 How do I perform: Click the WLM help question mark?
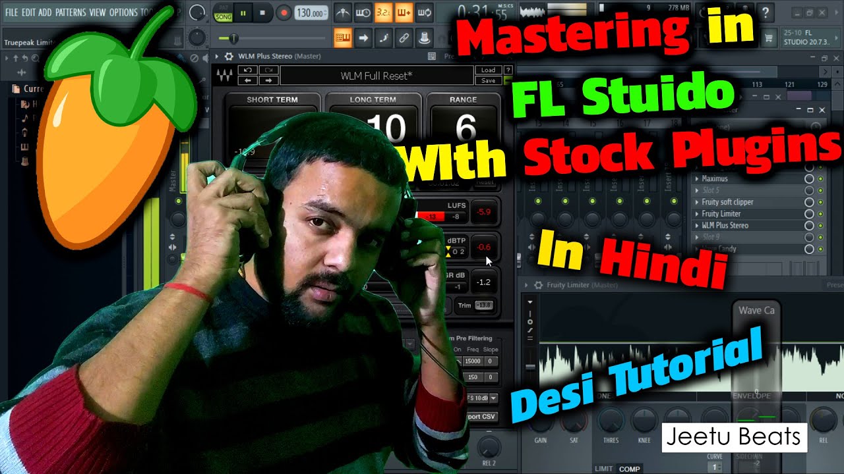(x=508, y=70)
